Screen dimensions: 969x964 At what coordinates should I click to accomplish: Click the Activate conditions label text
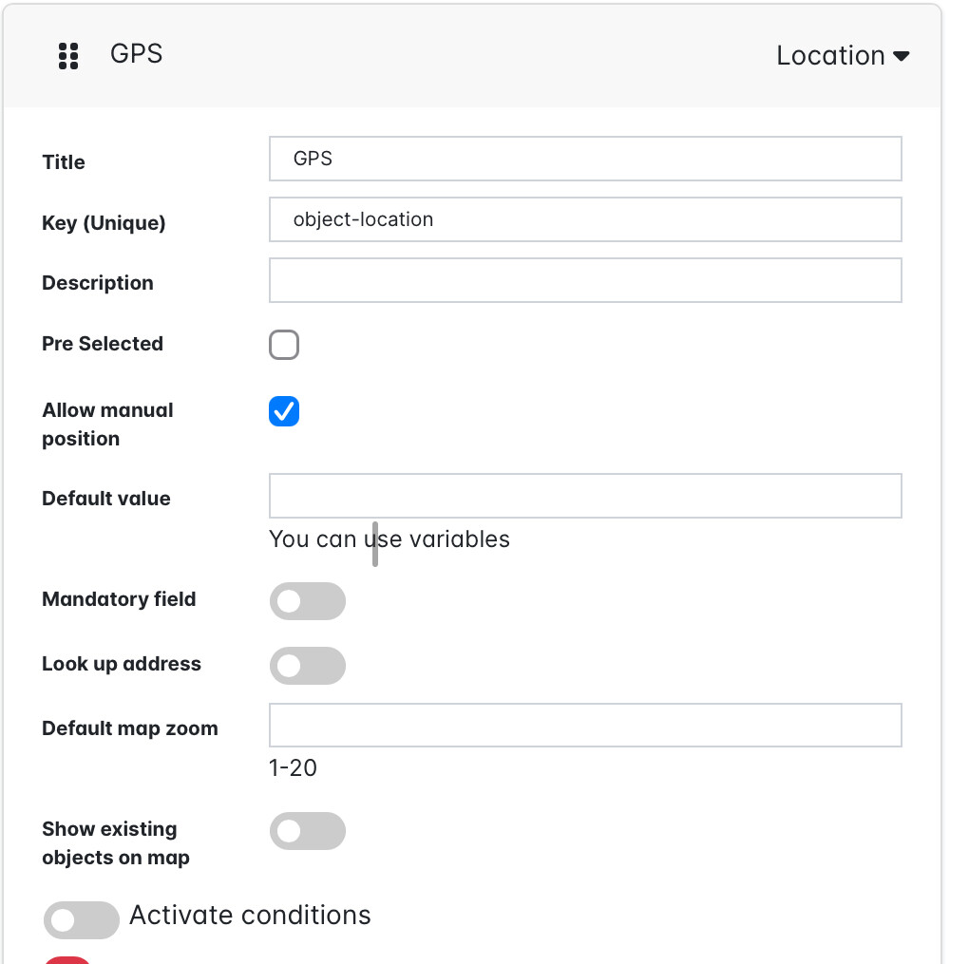pos(250,916)
